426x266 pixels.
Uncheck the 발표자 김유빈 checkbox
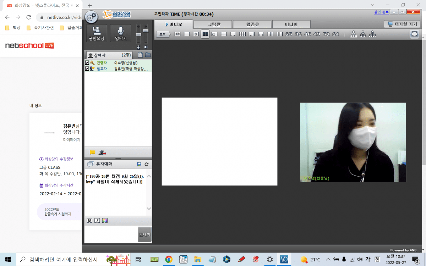click(87, 69)
